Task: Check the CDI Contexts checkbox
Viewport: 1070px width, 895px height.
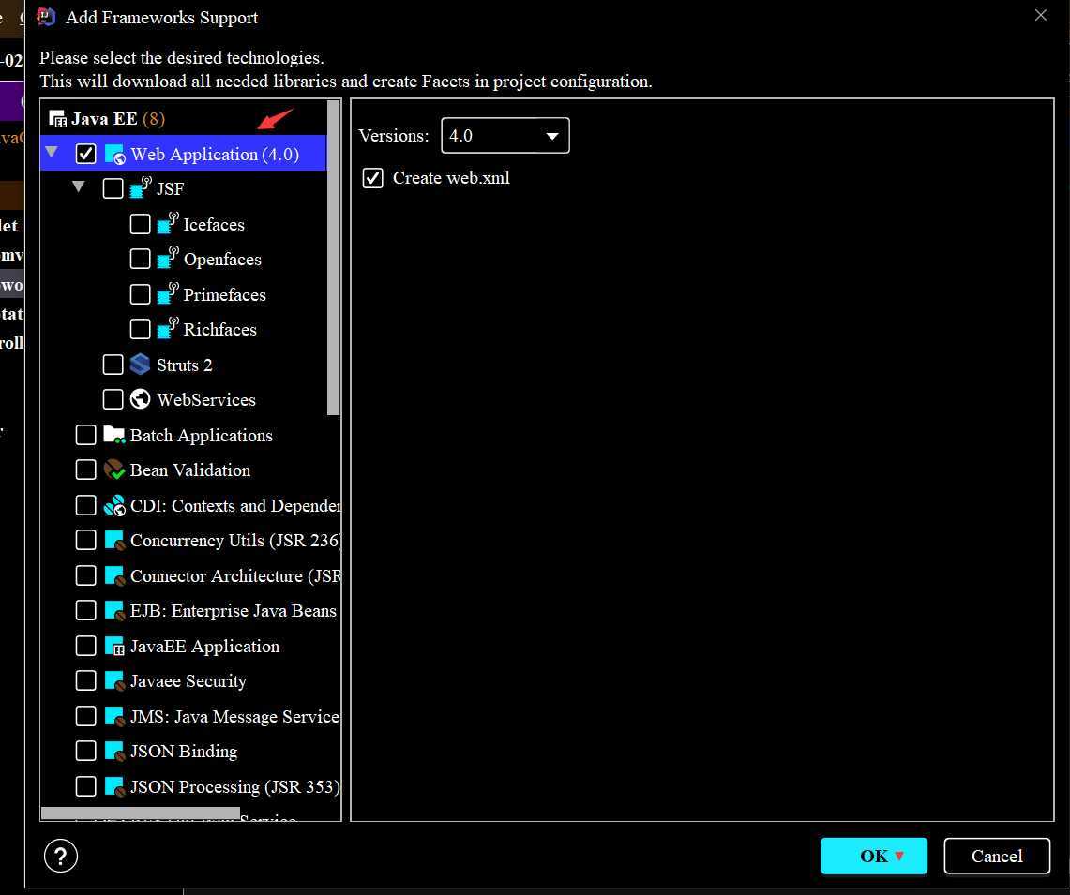Action: (85, 505)
